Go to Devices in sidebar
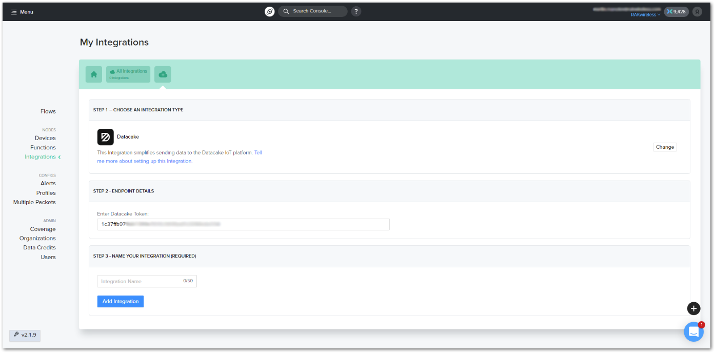715x353 pixels. point(45,138)
